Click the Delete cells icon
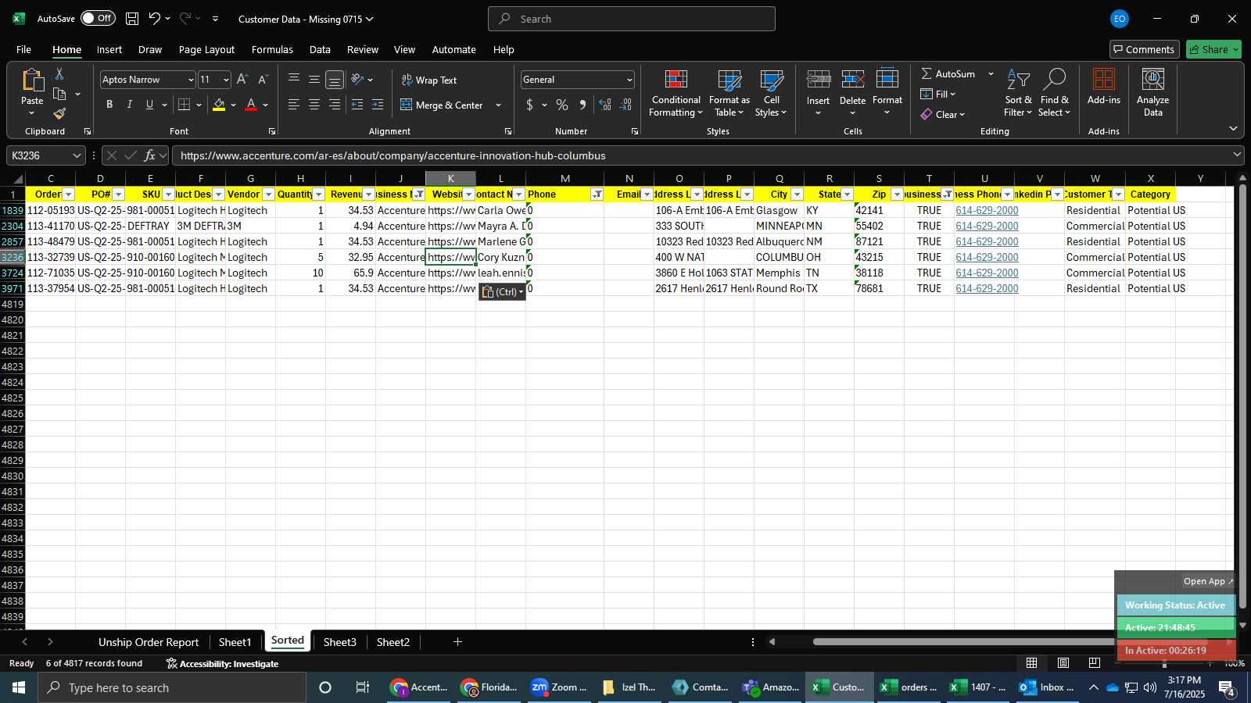The image size is (1251, 703). pyautogui.click(x=853, y=80)
